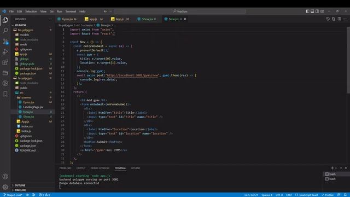Expand the TIMELINE section

click(33, 190)
